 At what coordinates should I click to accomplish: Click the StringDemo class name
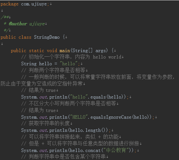[47, 37]
